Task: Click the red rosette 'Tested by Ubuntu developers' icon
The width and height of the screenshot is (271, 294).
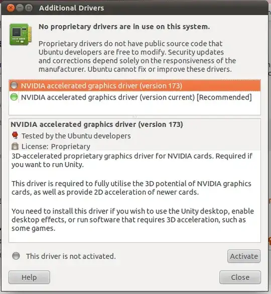Action: point(15,135)
